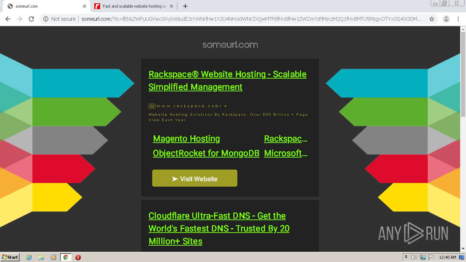
Task: Click the Website Hosting Solutions description text
Action: [228, 117]
